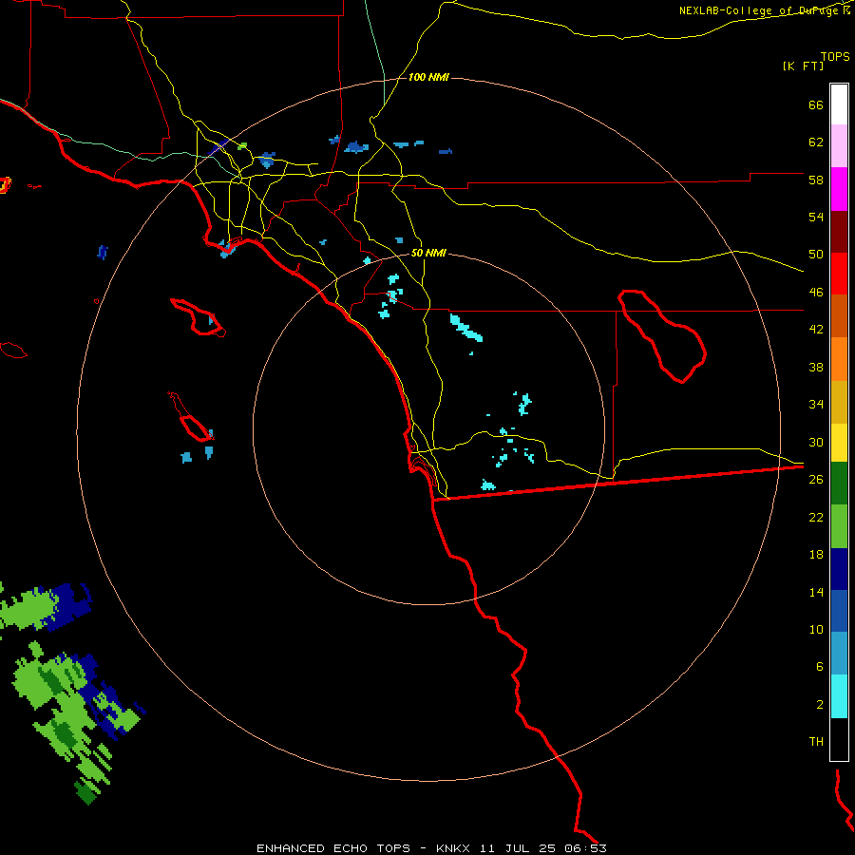Click the 54 scale value
The width and height of the screenshot is (855, 855).
click(x=816, y=217)
